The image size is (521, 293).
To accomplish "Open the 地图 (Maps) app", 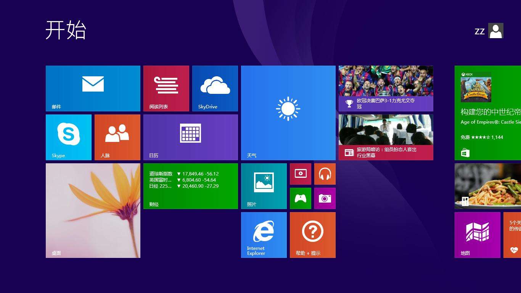I will pyautogui.click(x=477, y=235).
